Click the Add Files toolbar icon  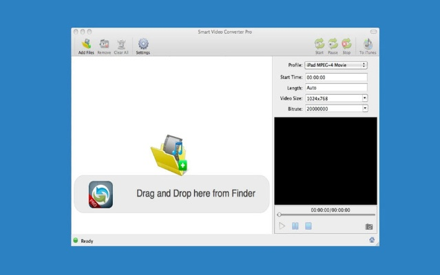86,44
